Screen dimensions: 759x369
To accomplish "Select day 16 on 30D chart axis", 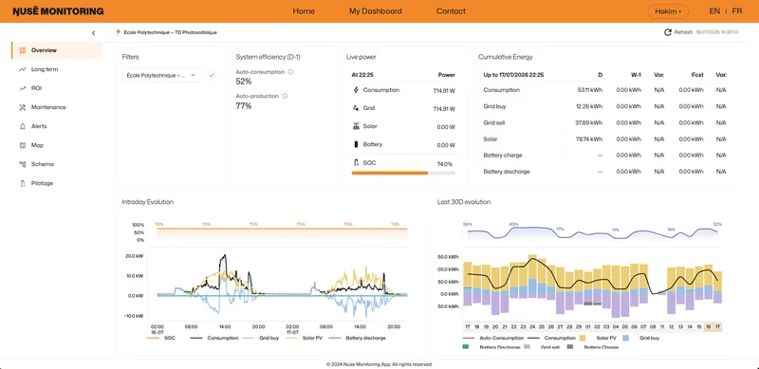I will (x=709, y=327).
